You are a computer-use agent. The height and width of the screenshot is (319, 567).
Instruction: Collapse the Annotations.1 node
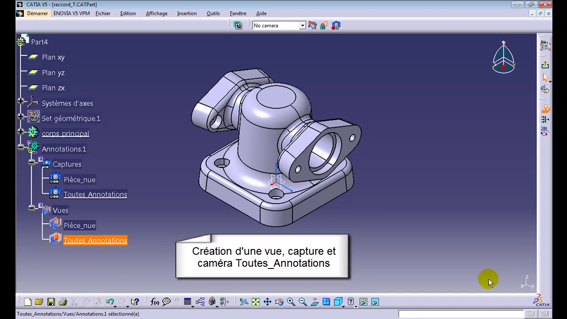[x=21, y=147]
